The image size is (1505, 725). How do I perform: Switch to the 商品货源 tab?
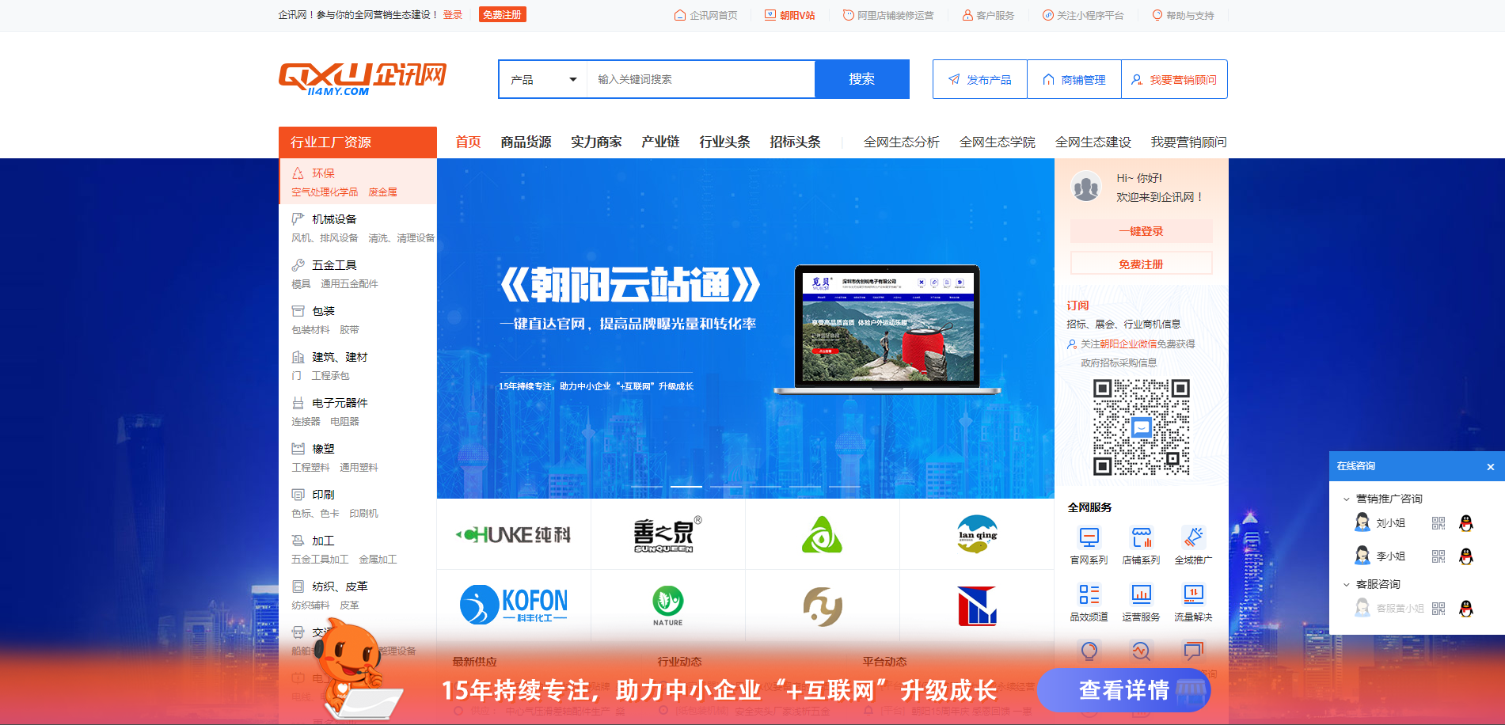click(526, 142)
